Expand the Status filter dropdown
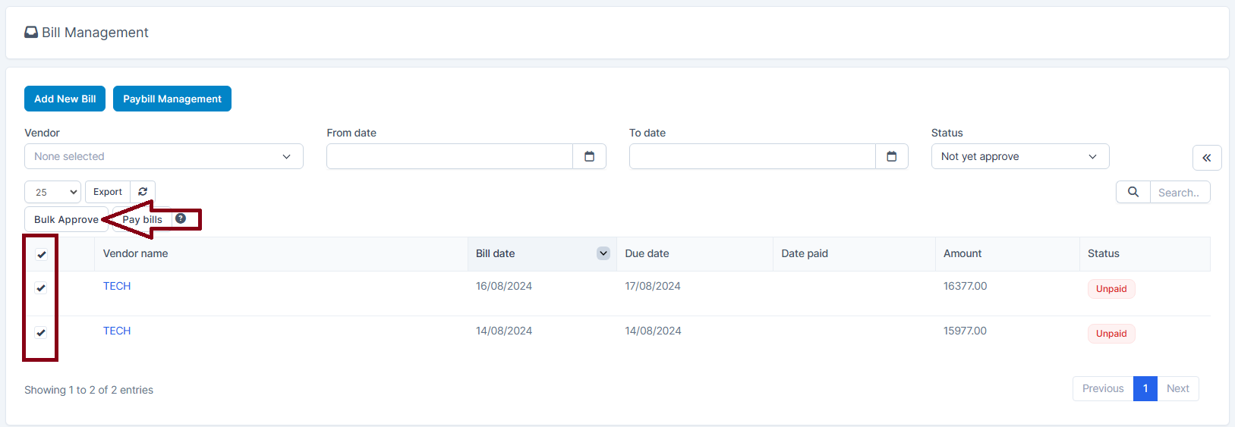1235x427 pixels. 1019,156
